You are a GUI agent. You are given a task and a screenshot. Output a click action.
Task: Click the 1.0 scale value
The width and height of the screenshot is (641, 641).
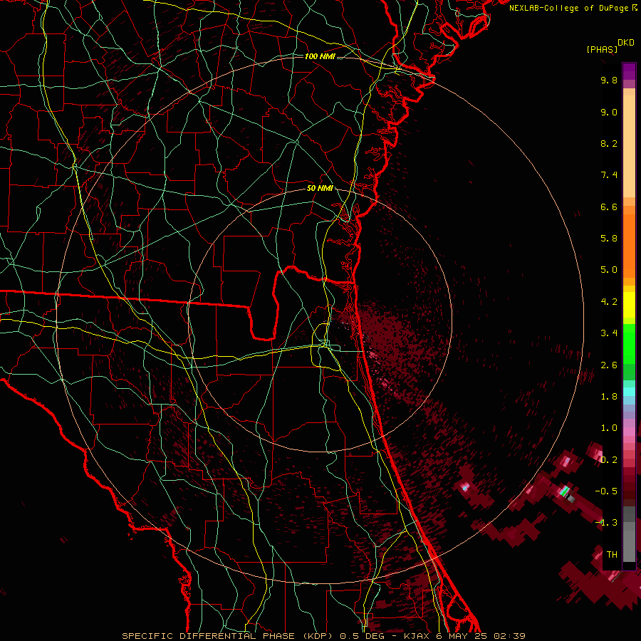pos(609,428)
